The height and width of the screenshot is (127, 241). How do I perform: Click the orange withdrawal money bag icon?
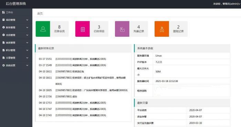coord(162,29)
